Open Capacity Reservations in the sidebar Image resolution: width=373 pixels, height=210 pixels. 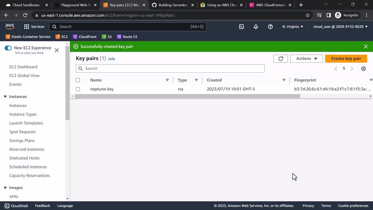click(29, 176)
